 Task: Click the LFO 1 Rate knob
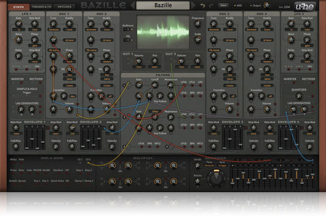tap(18, 24)
